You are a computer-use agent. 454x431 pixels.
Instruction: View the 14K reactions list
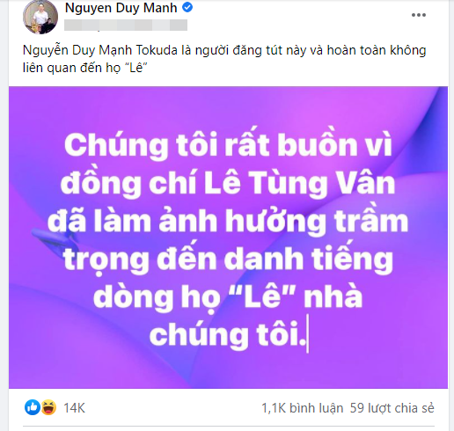coord(75,408)
